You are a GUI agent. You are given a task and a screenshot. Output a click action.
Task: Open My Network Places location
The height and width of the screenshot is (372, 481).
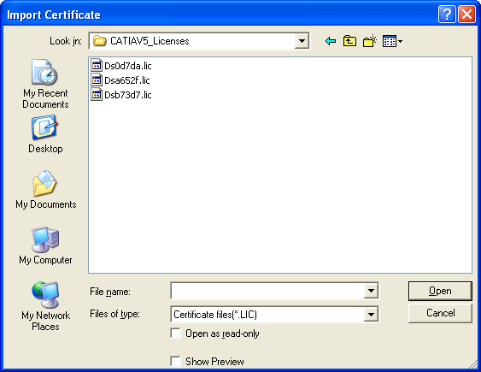pos(45,306)
